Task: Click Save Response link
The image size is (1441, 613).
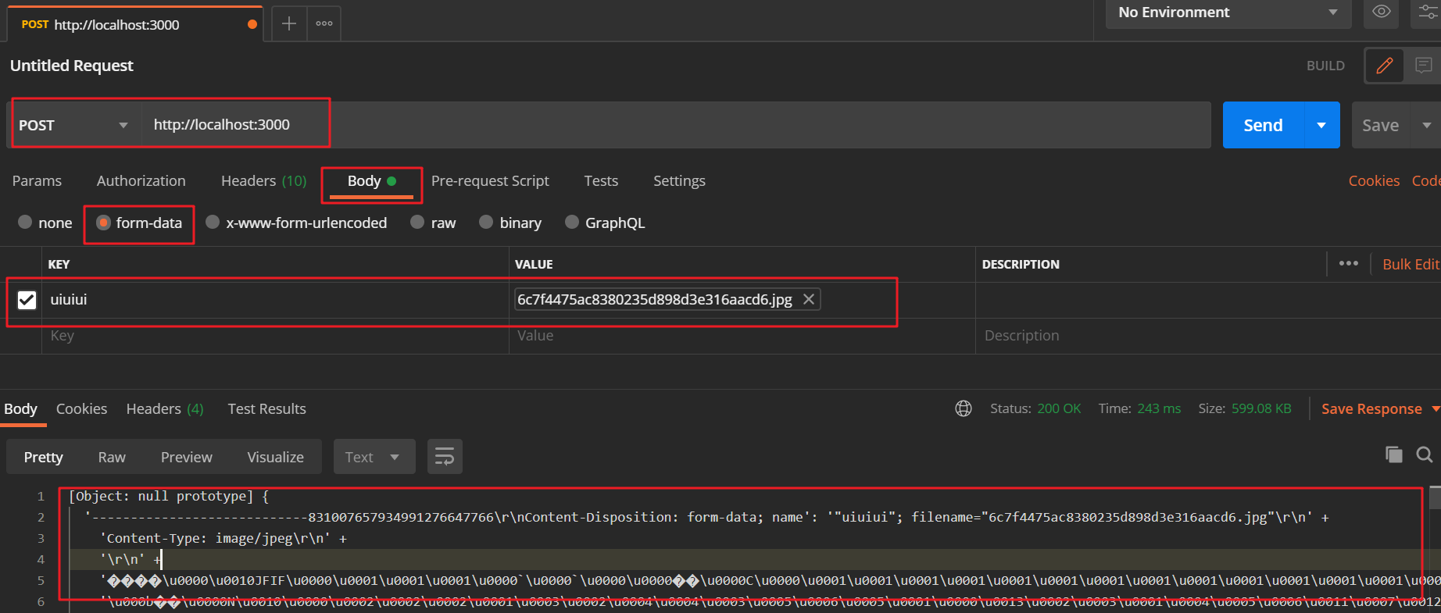Action: pyautogui.click(x=1371, y=409)
